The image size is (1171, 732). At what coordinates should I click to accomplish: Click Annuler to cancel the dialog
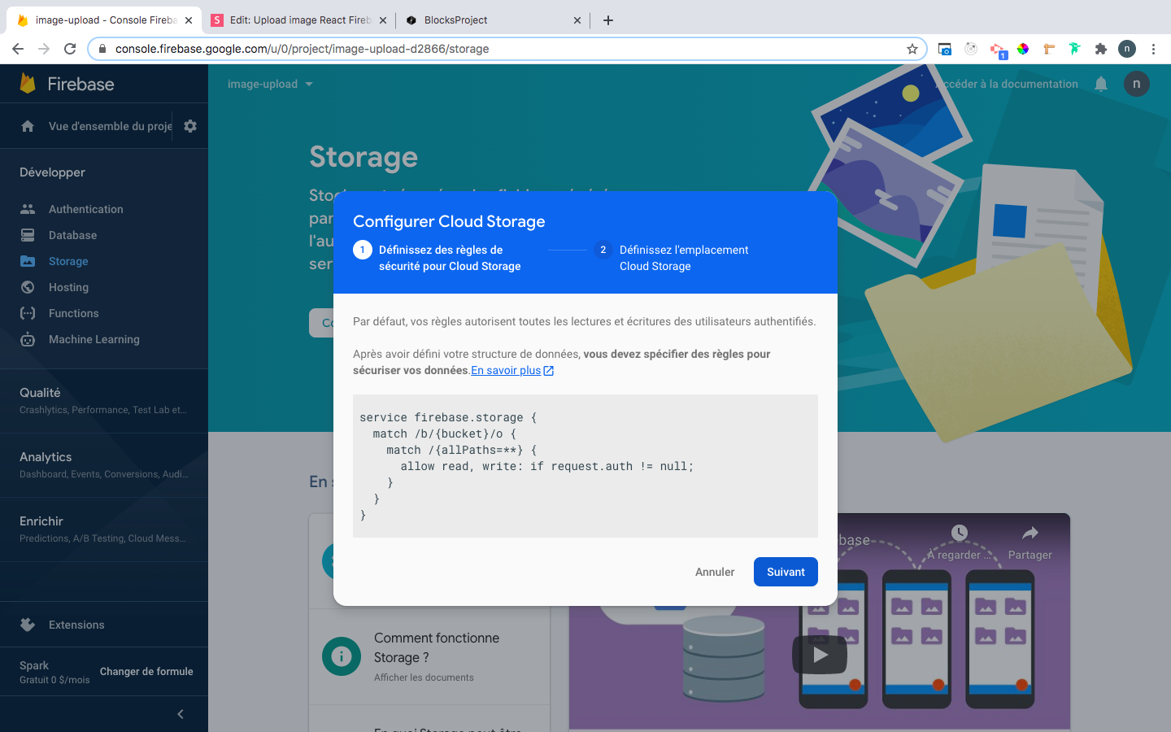(715, 572)
